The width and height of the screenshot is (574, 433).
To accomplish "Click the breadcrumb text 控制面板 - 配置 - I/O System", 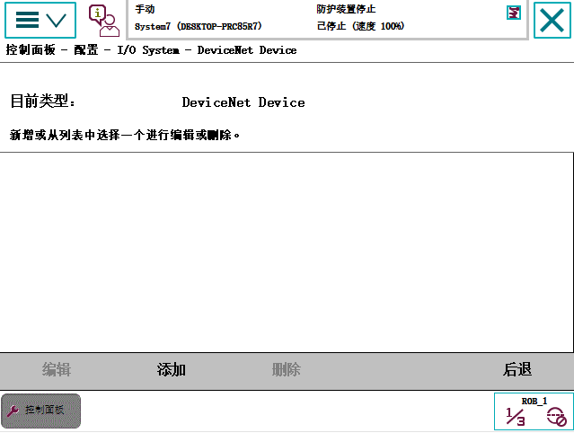I will [x=93, y=49].
